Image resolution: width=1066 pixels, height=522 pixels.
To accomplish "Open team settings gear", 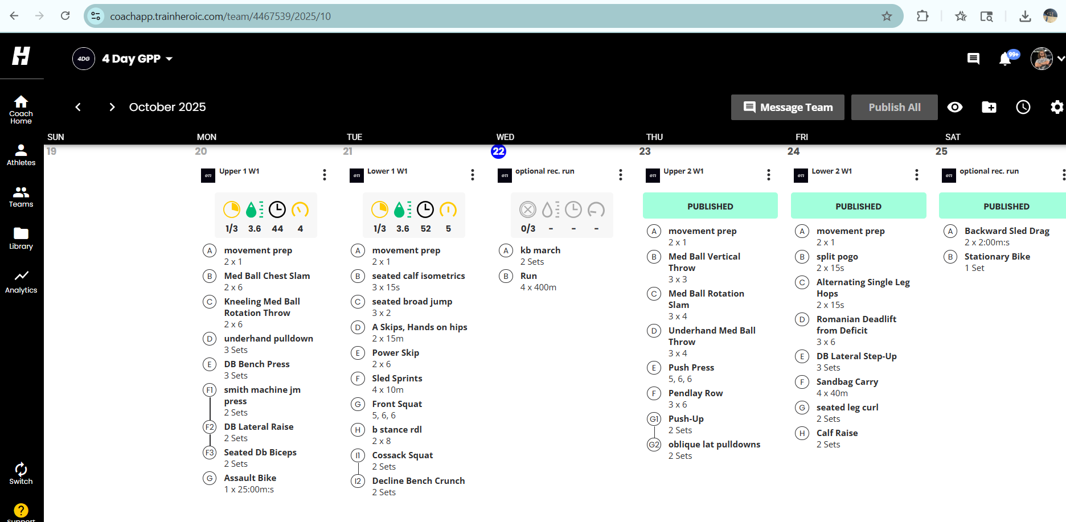I will click(1057, 107).
